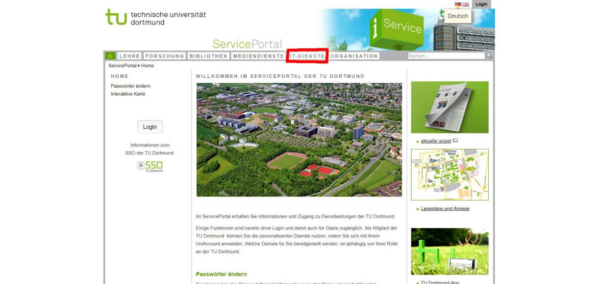This screenshot has width=597, height=284.
Task: Open the aktuelle unizet link
Action: click(436, 141)
